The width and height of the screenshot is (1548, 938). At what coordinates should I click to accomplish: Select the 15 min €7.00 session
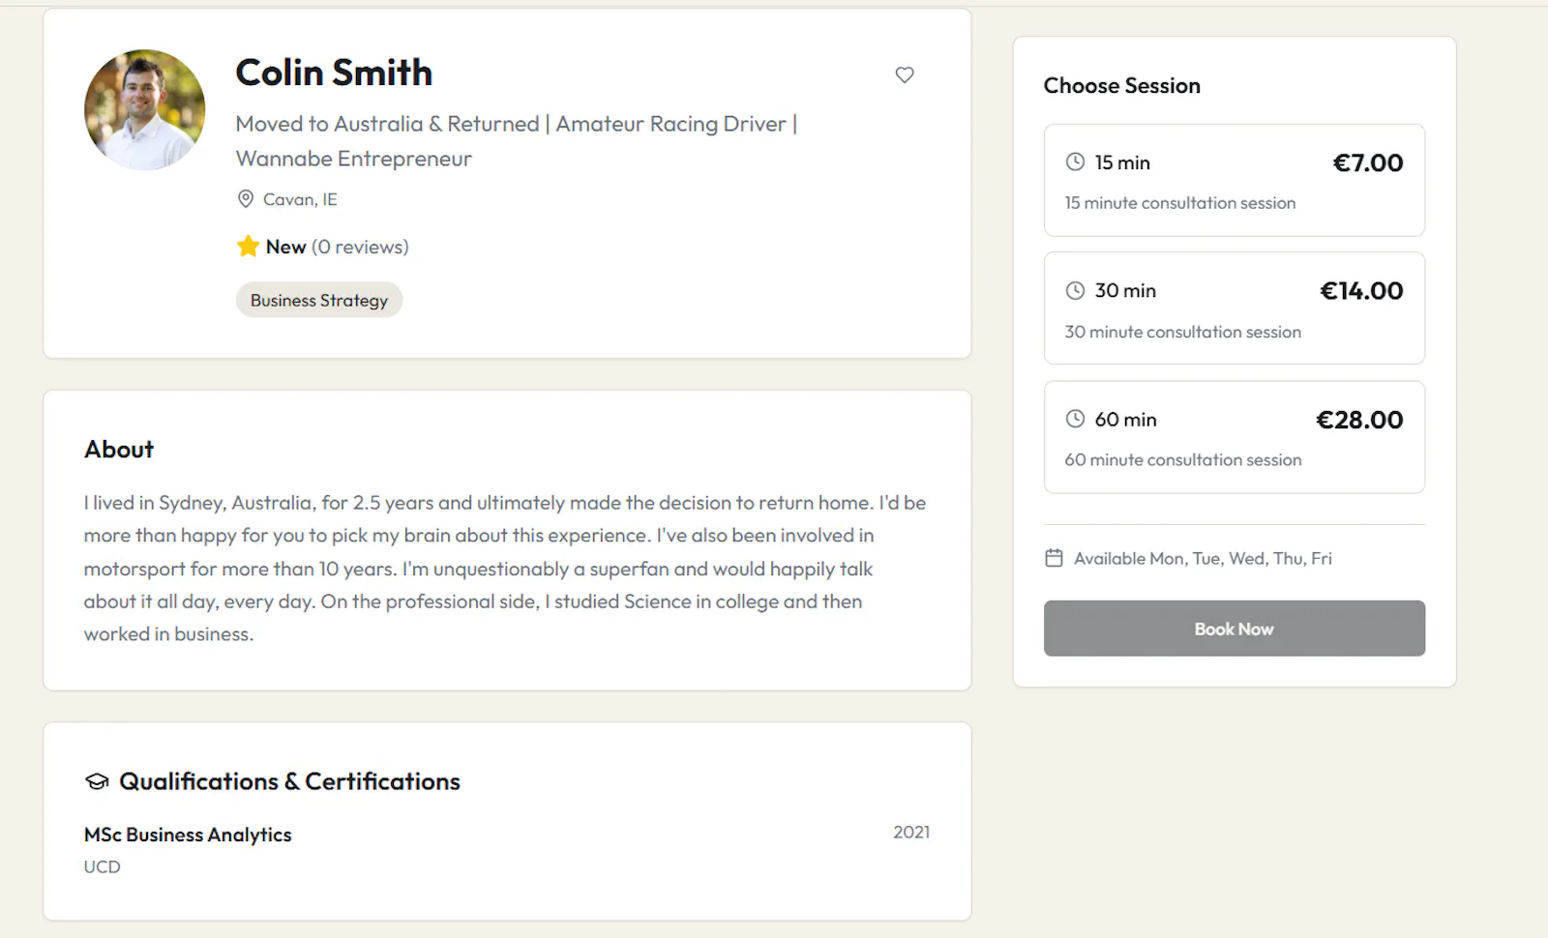(1235, 180)
